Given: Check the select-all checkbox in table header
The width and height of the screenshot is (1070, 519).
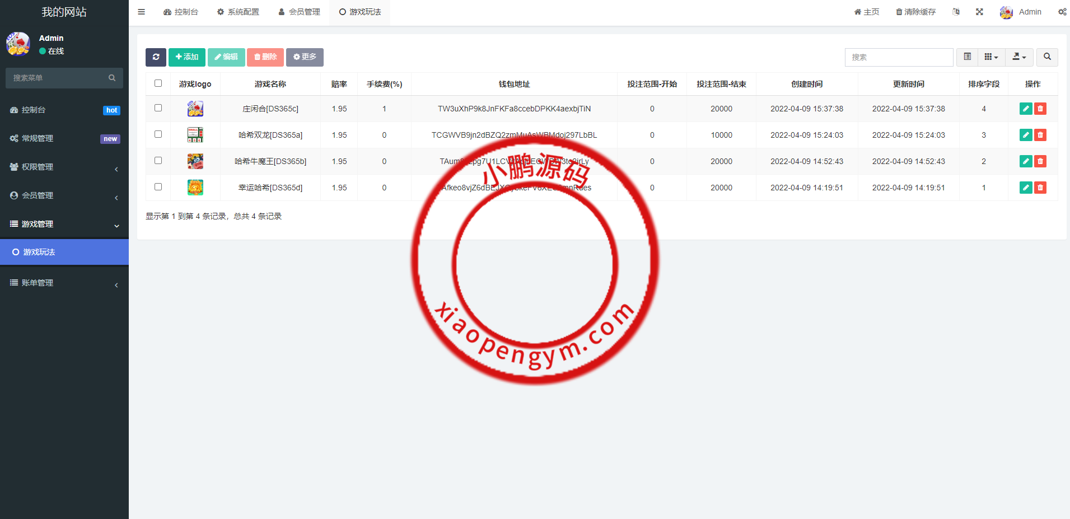Looking at the screenshot, I should tap(158, 83).
